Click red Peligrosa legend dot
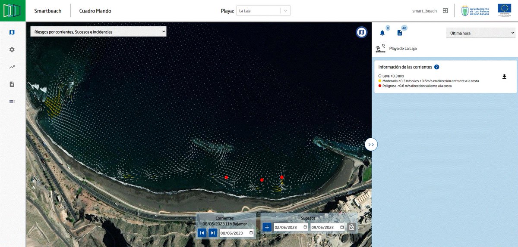The height and width of the screenshot is (247, 518). pyautogui.click(x=380, y=86)
